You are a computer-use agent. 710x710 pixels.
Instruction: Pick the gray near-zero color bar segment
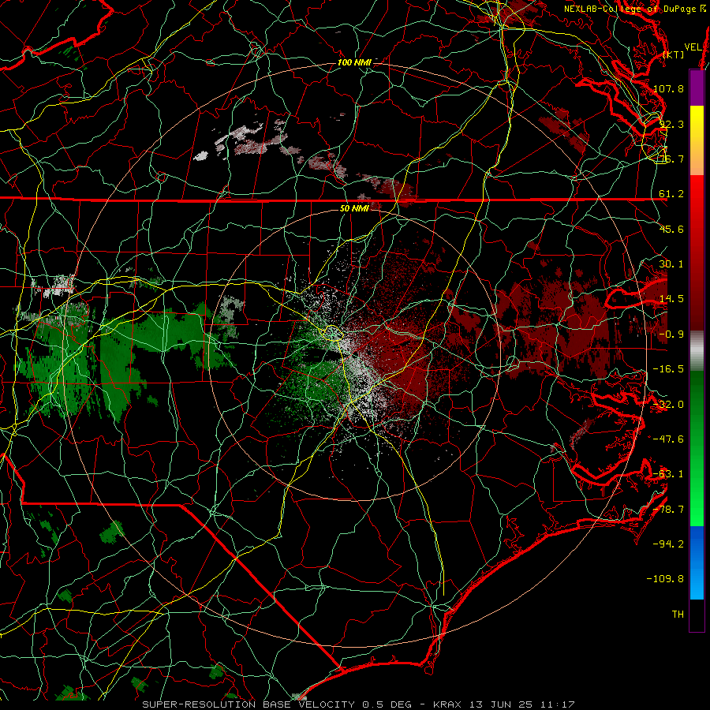[x=697, y=351]
